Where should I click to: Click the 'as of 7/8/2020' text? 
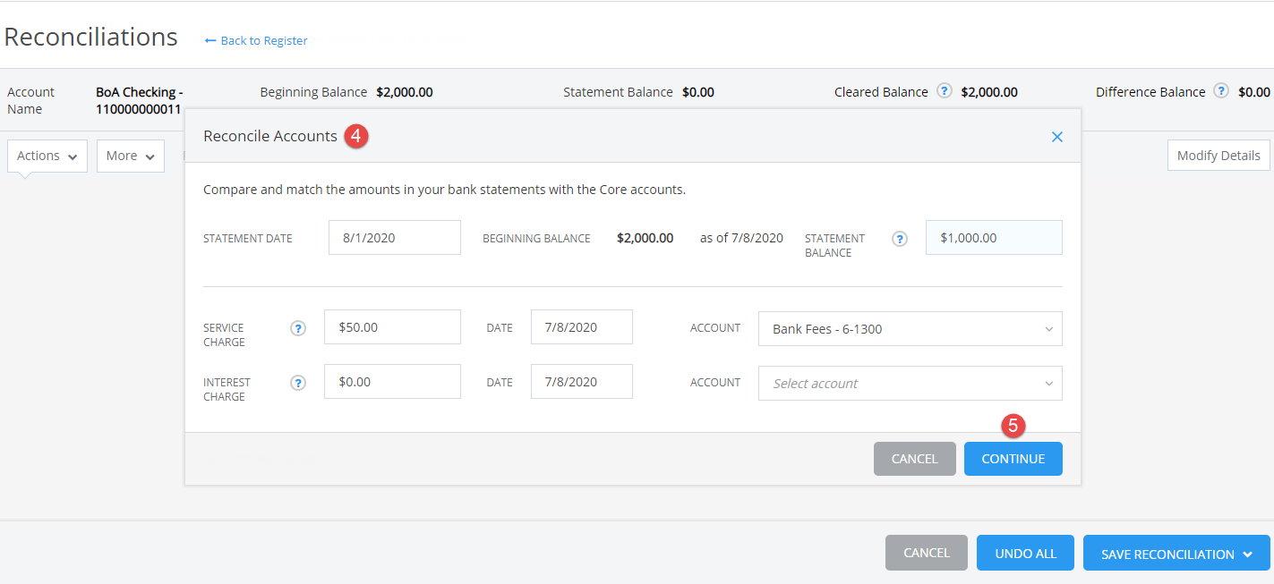pos(741,238)
